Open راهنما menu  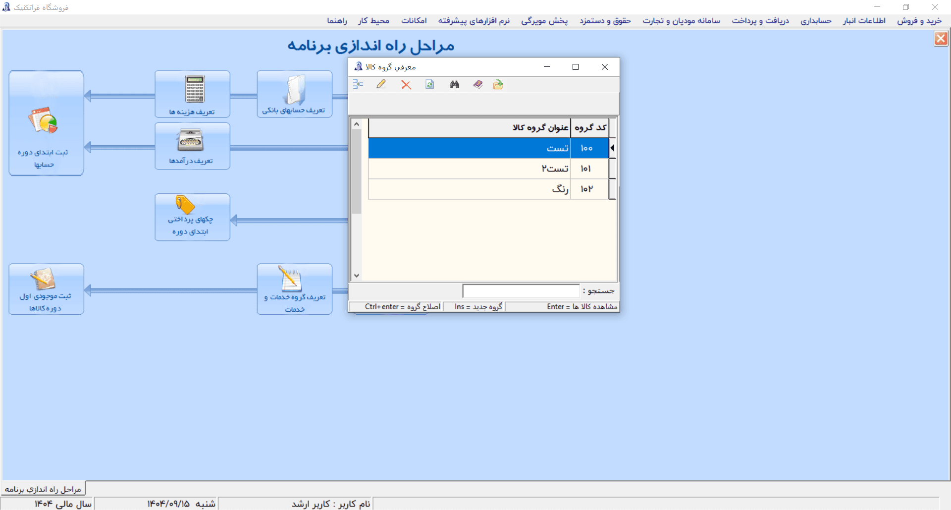[337, 21]
